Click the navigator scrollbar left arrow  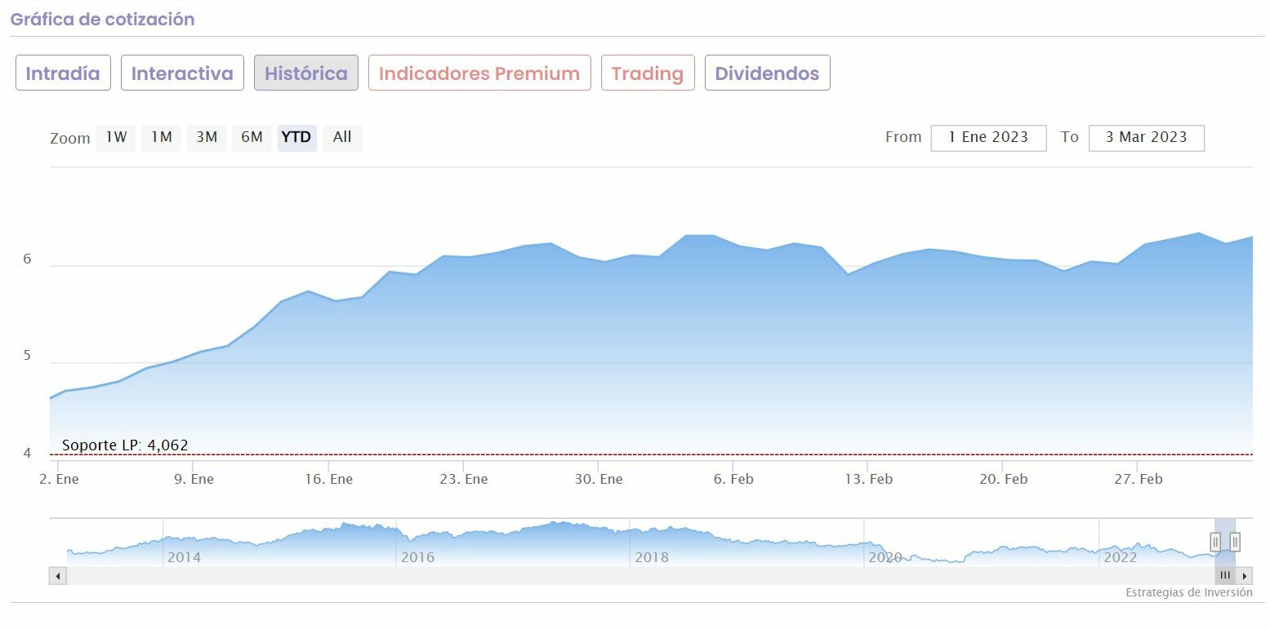pyautogui.click(x=58, y=576)
